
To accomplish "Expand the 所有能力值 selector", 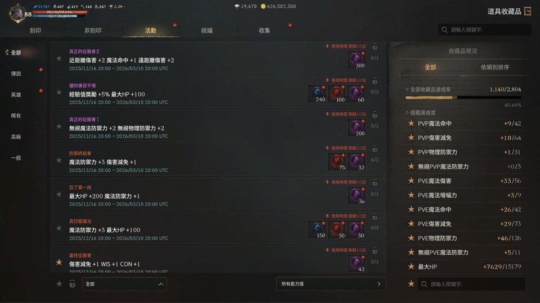I will [331, 284].
